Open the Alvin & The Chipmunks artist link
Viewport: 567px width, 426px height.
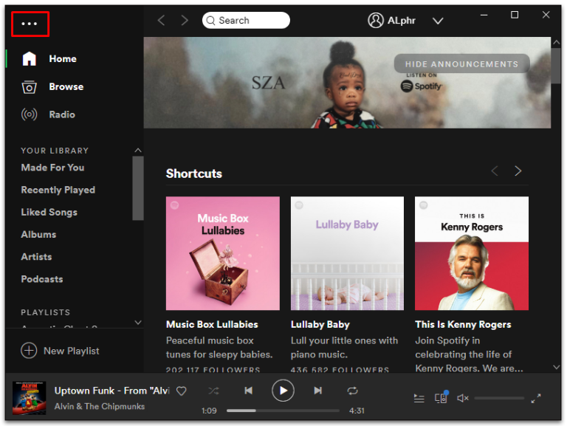pyautogui.click(x=100, y=407)
